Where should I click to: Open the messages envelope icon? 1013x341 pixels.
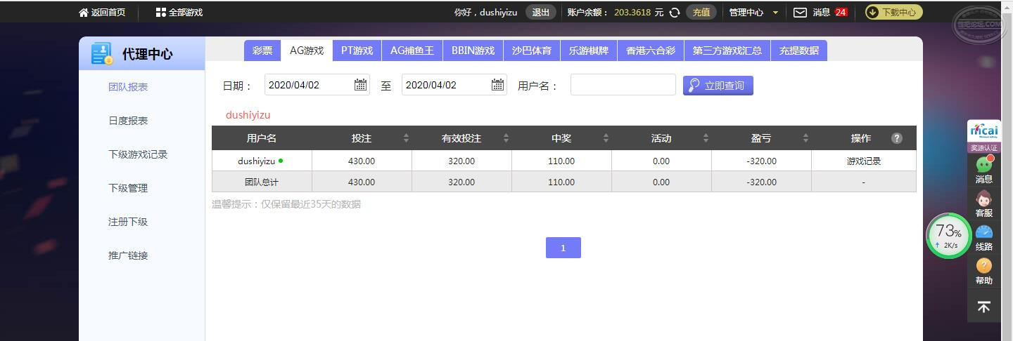800,12
